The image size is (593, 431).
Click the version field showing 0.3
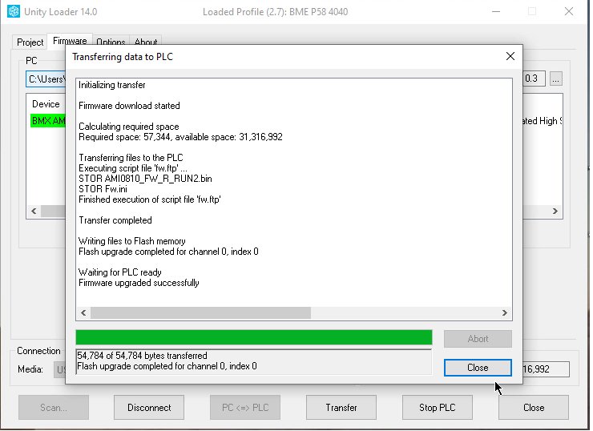[x=534, y=79]
